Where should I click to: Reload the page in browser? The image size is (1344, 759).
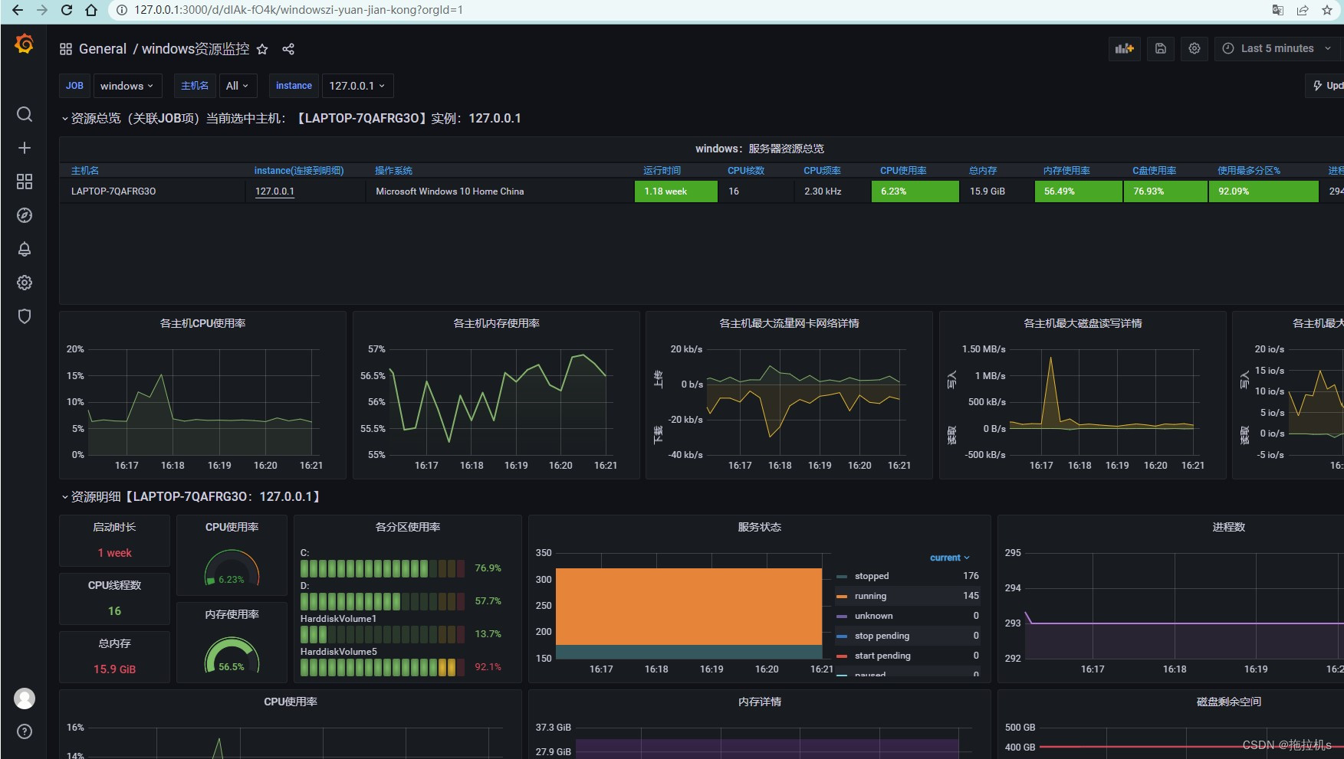pyautogui.click(x=67, y=10)
